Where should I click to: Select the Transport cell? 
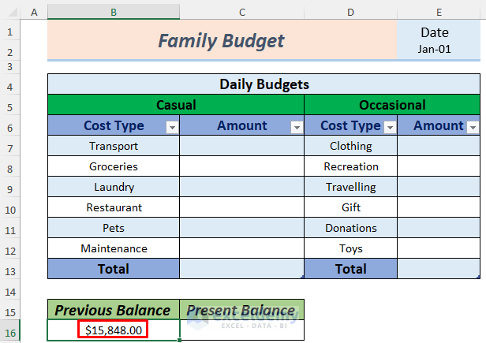[x=114, y=146]
